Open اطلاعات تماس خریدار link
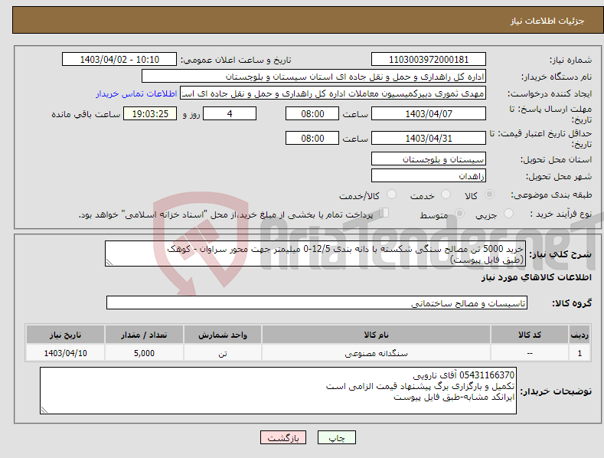 136,93
